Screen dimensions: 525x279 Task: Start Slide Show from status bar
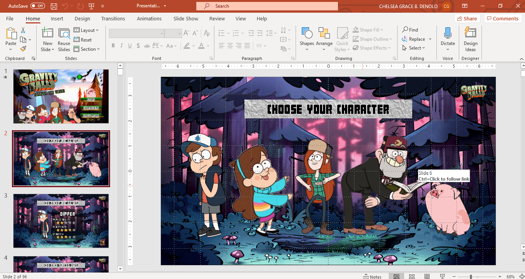point(442,276)
